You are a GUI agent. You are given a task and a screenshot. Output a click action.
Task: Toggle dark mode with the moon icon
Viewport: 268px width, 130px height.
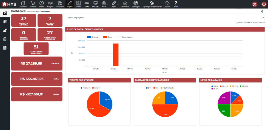(x=263, y=11)
